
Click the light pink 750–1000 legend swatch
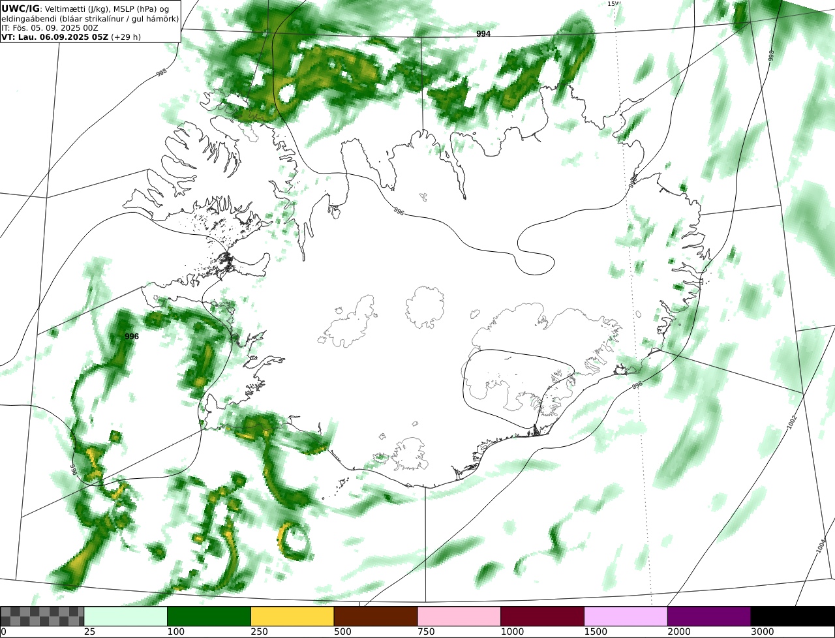[459, 616]
